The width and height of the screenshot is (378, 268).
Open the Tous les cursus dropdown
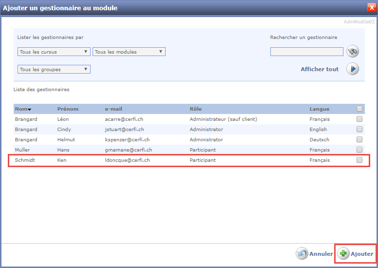[x=54, y=52]
